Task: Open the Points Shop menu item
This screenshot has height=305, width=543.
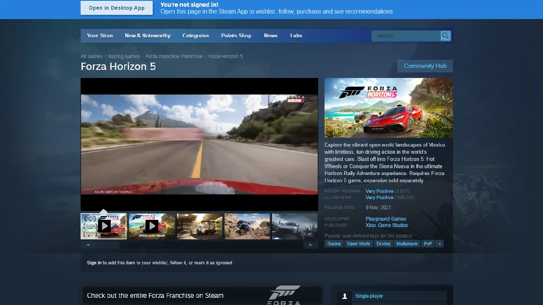Action: 236,36
